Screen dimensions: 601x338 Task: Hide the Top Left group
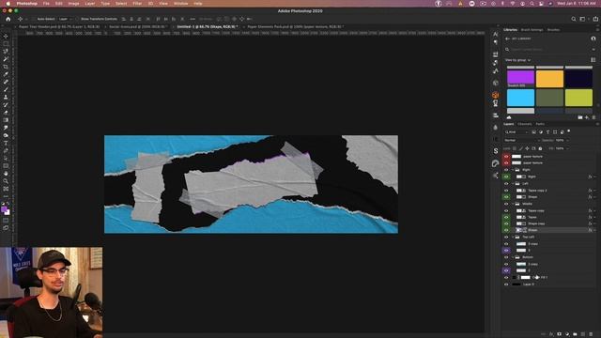pos(506,238)
